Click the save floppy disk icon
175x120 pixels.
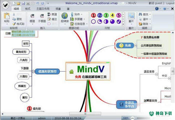pos(23,3)
